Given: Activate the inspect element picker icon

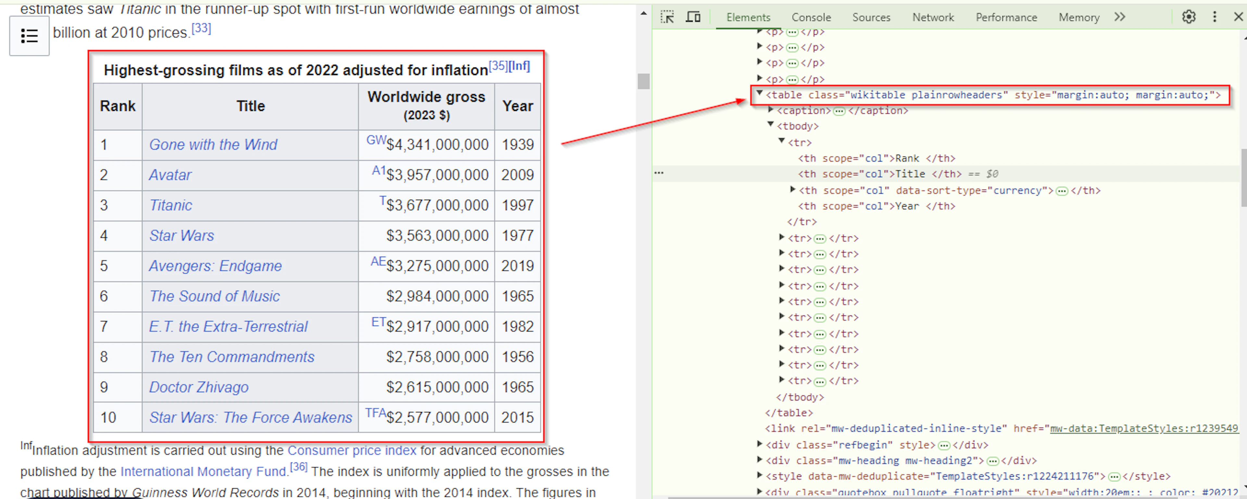Looking at the screenshot, I should [x=668, y=18].
